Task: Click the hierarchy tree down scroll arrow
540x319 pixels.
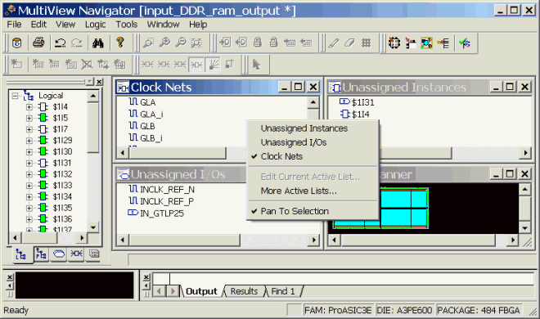Action: pos(93,227)
